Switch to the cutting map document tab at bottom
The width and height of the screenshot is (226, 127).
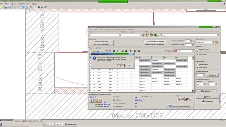27,121
